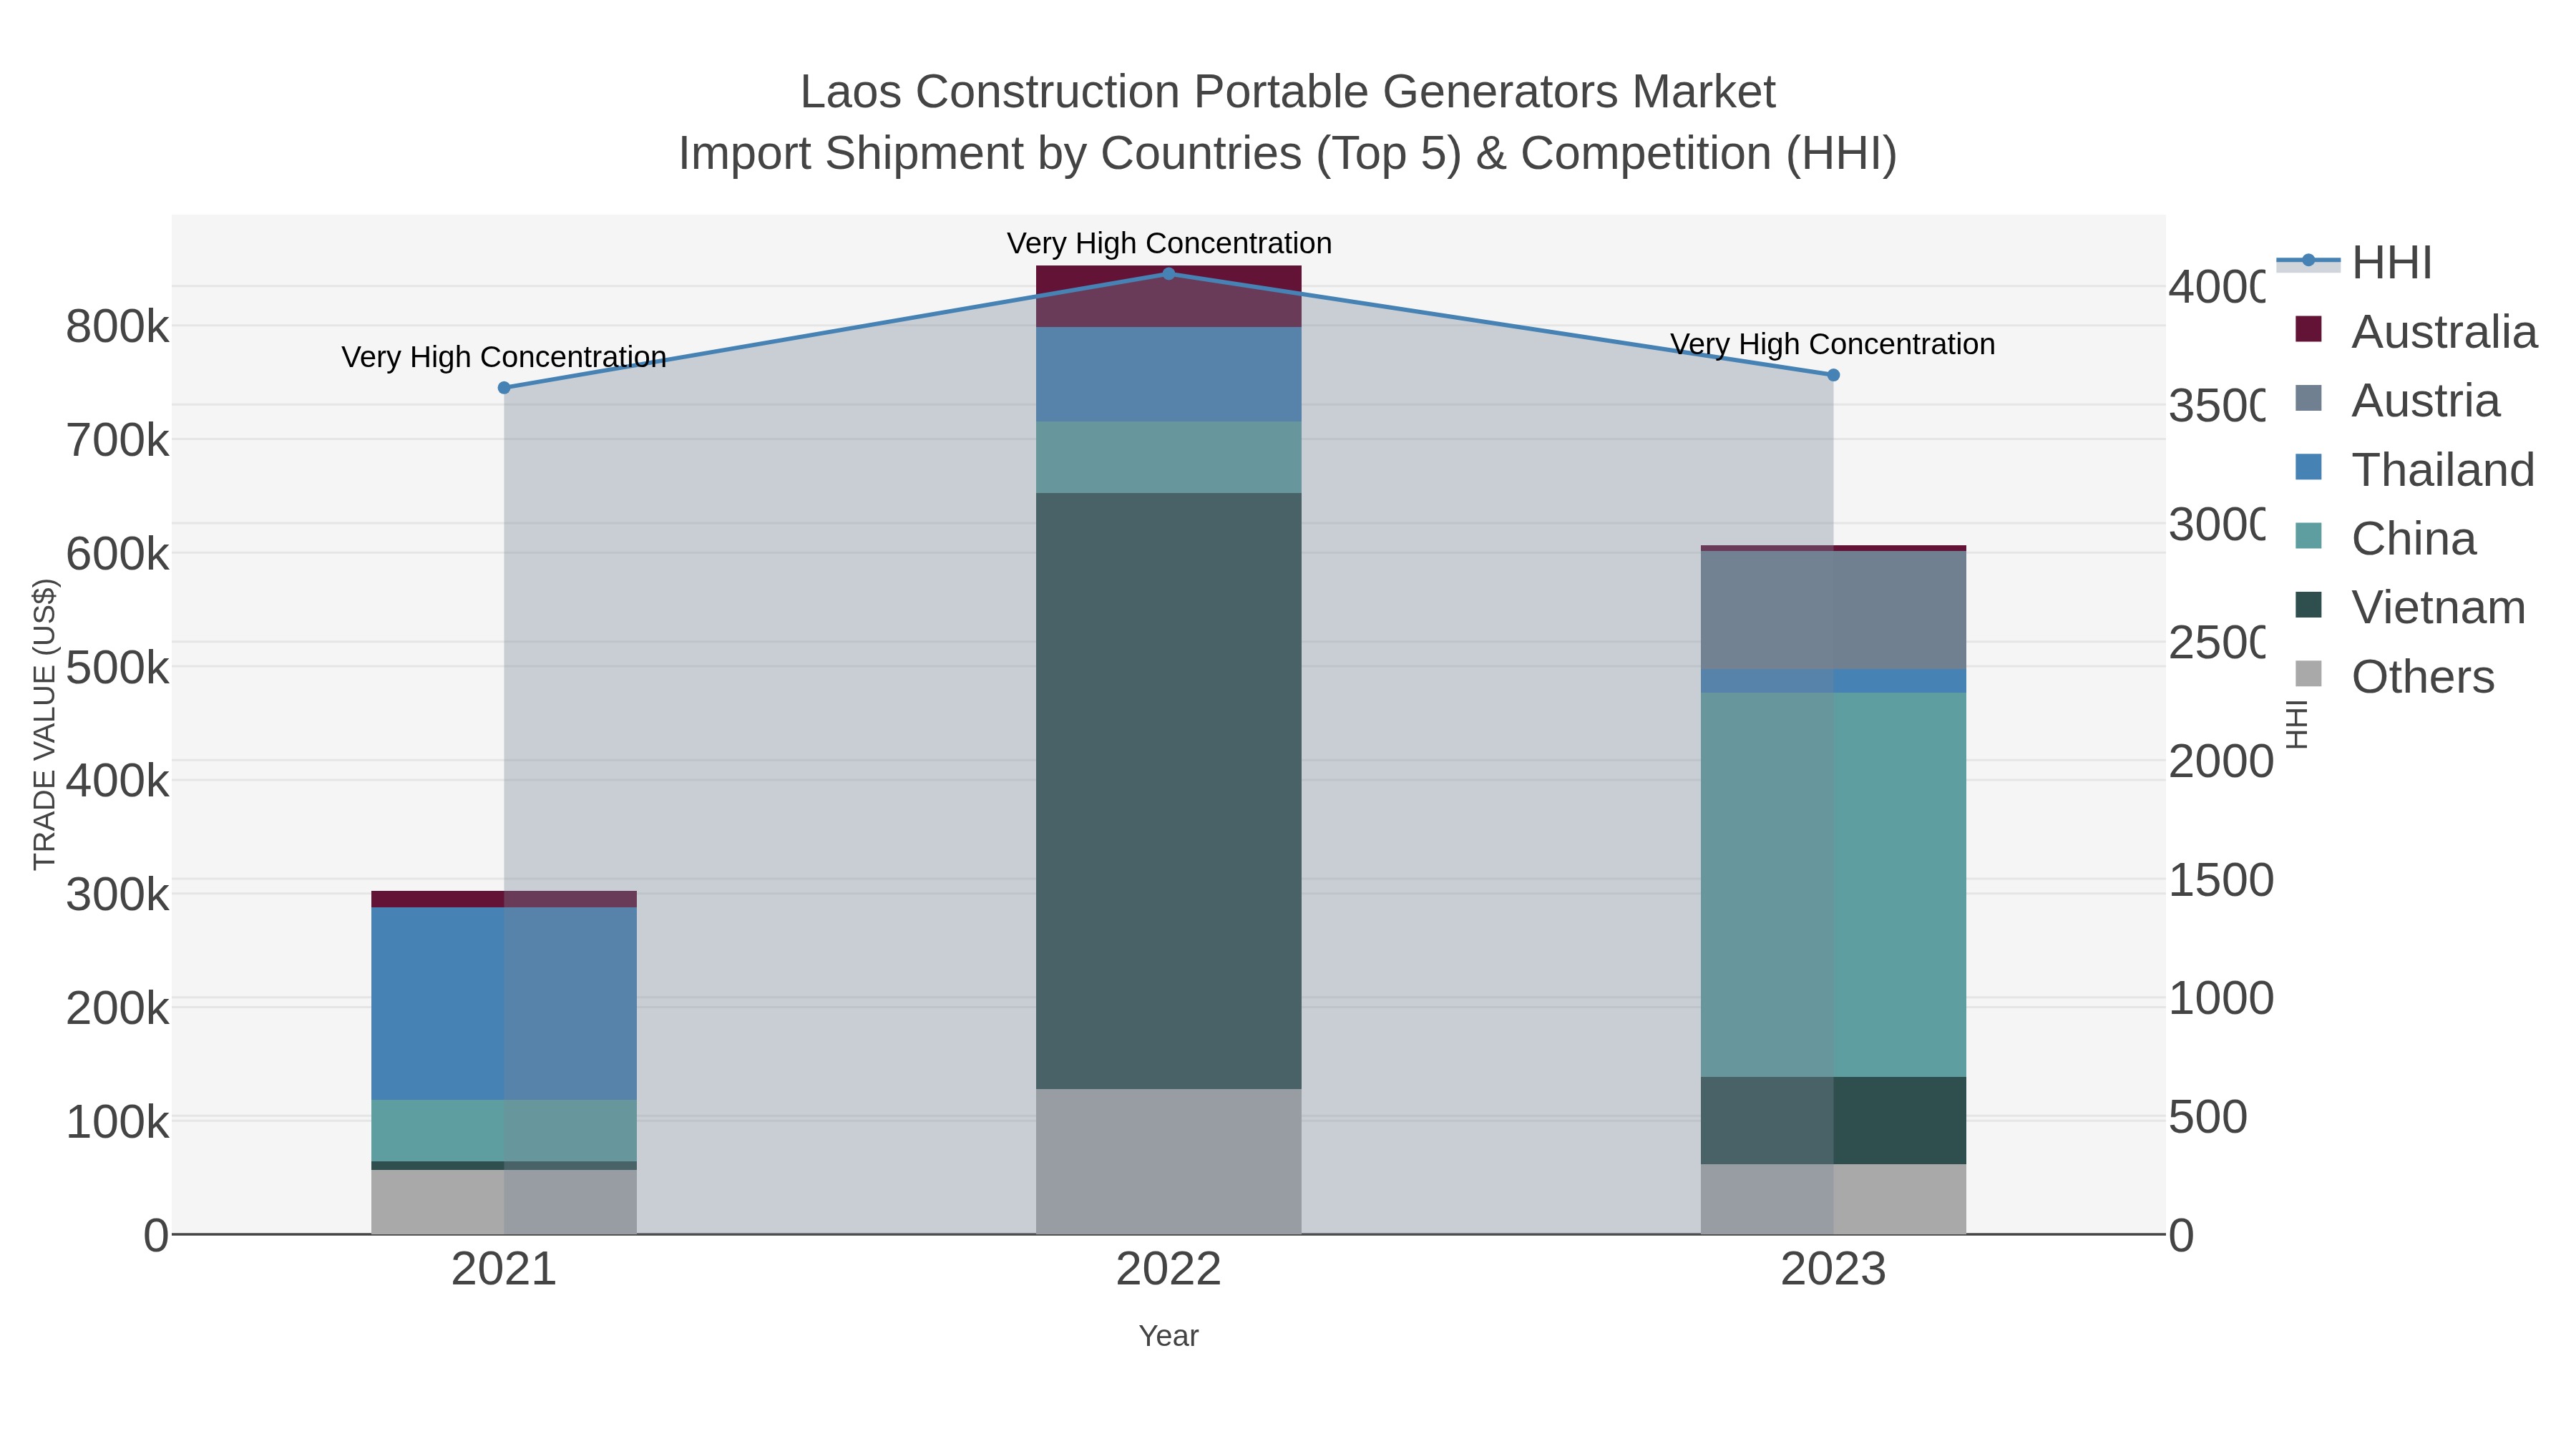This screenshot has height=1449, width=2576.
Task: Click the 2023 China bar segment
Action: point(1833,885)
